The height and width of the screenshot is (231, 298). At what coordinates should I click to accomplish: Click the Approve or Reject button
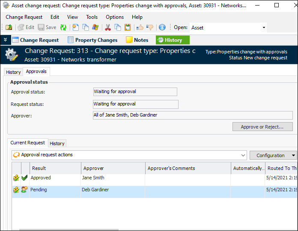pyautogui.click(x=262, y=127)
